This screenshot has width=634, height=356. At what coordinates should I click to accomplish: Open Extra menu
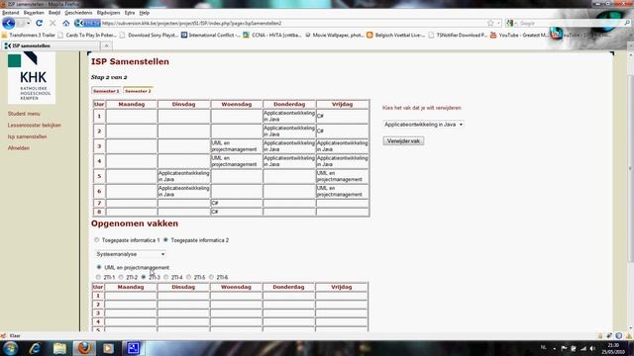130,13
